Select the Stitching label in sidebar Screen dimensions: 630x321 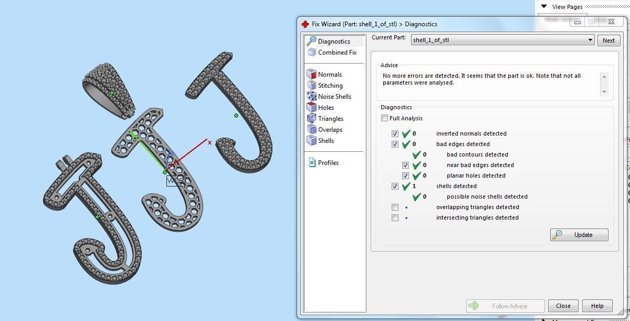click(330, 86)
